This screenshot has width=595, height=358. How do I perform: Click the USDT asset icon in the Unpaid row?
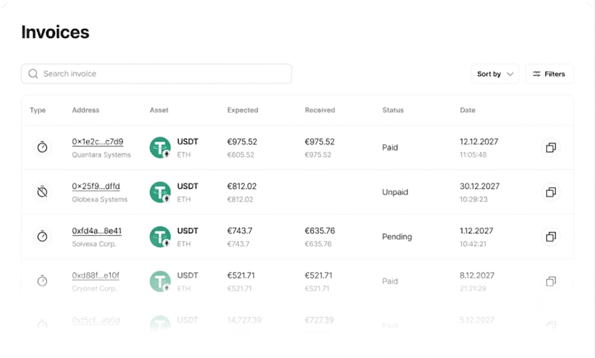160,192
